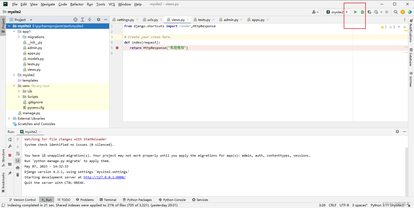
Task: Toggle the SciView side panel
Action: pyautogui.click(x=411, y=79)
